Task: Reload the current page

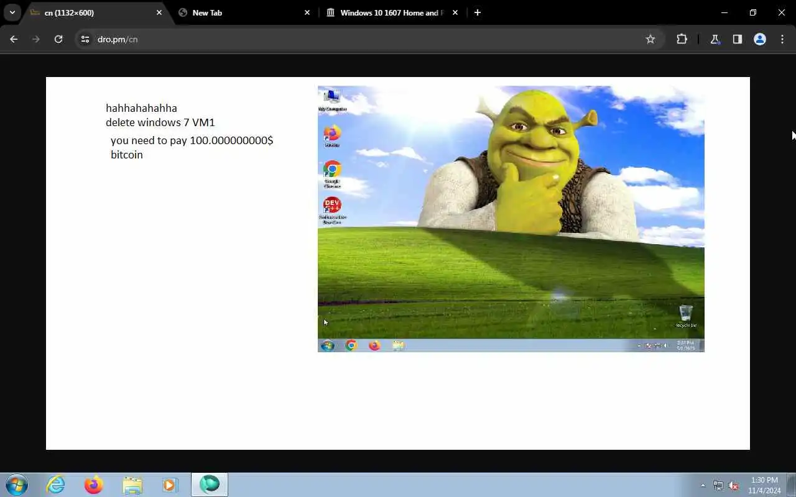Action: (x=58, y=39)
